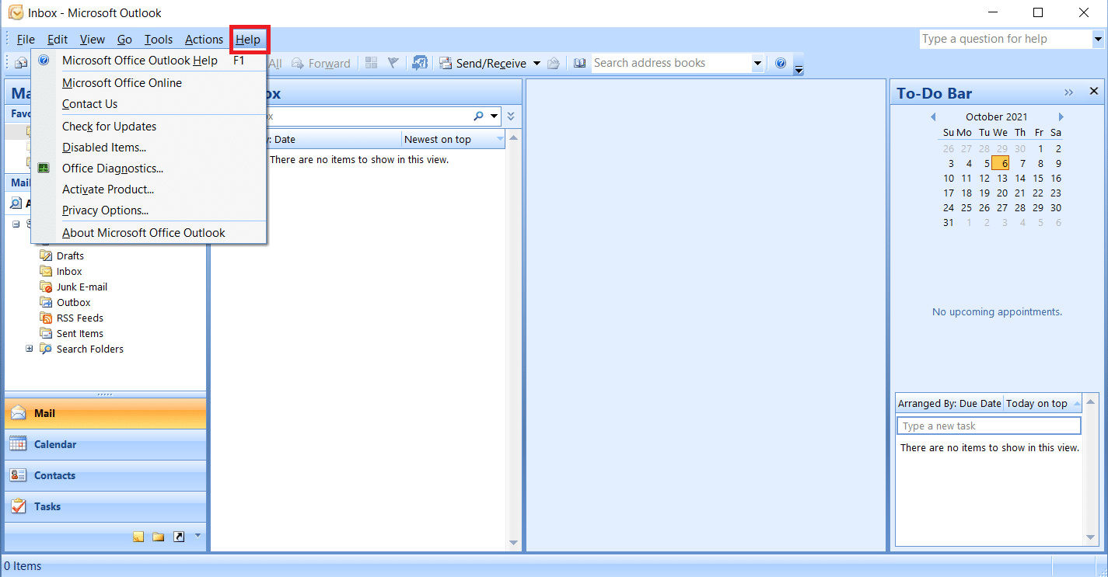Toggle the Newest on top sort order
Screen dimensions: 1108x577
453,140
